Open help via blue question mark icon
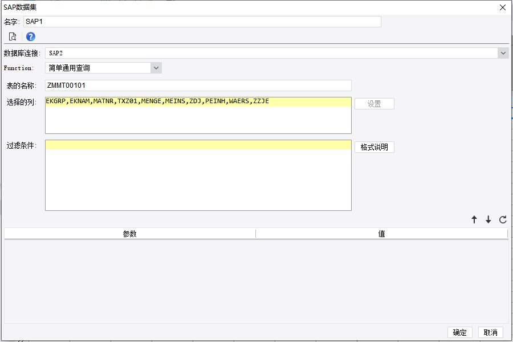Viewport: 513px width, 342px height. click(31, 36)
